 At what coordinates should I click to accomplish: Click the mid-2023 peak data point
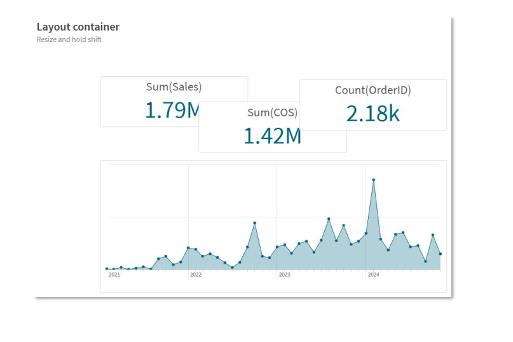tap(329, 219)
